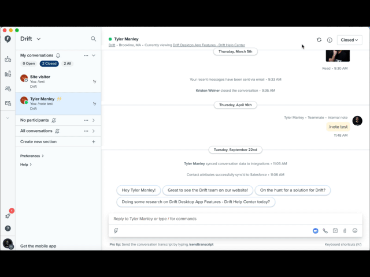Insert the Hey Tyler Manley! suggested reply

(x=139, y=190)
